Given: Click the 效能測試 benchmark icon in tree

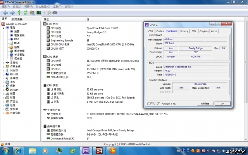Looking at the screenshot, I should pyautogui.click(x=7, y=113).
